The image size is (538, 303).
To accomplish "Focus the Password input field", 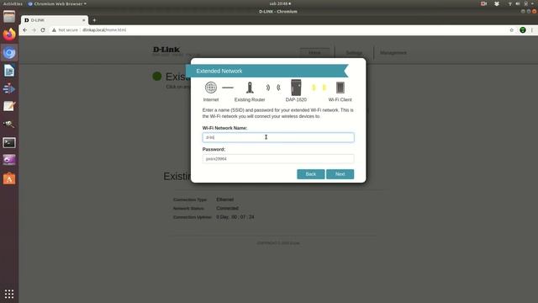I will 278,159.
